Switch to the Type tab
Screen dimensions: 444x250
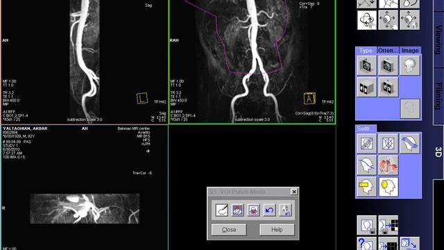[x=366, y=51]
